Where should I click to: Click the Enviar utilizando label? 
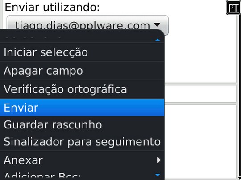coord(52,7)
